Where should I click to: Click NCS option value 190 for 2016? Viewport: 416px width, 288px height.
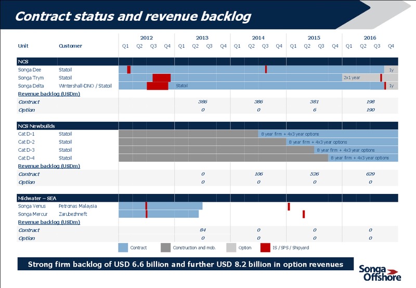tap(370, 110)
